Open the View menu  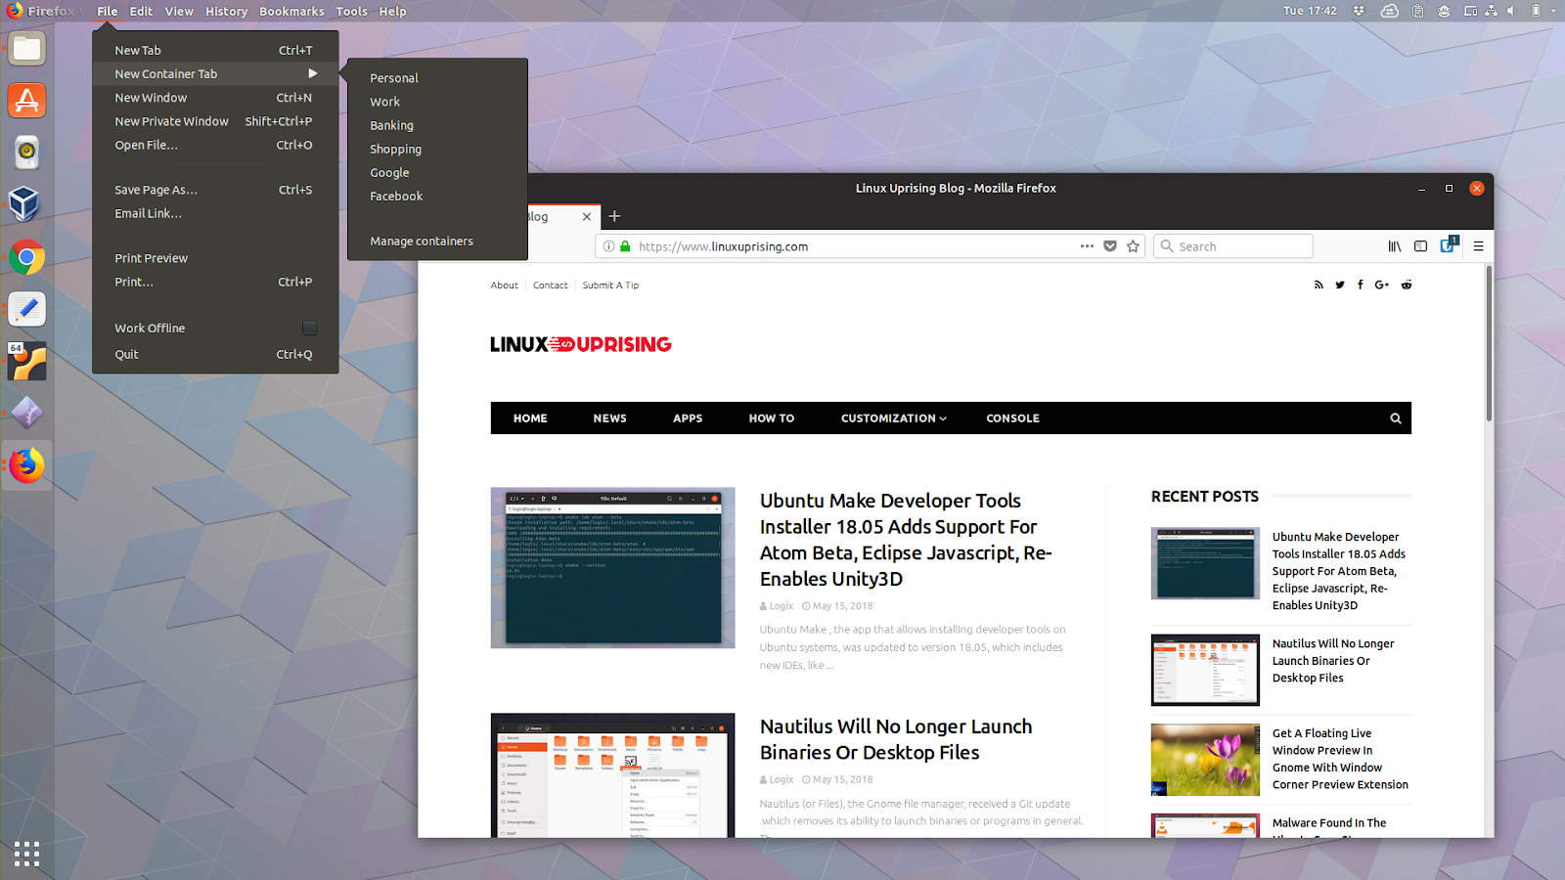pyautogui.click(x=179, y=11)
